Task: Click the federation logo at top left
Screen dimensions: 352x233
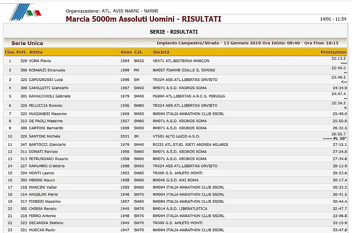Action: pyautogui.click(x=25, y=12)
